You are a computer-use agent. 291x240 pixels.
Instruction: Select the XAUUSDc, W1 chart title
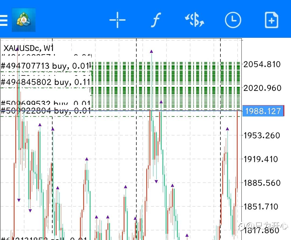coord(28,48)
